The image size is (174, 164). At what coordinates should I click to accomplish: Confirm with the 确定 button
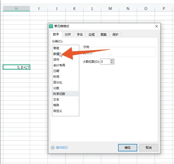(127, 148)
